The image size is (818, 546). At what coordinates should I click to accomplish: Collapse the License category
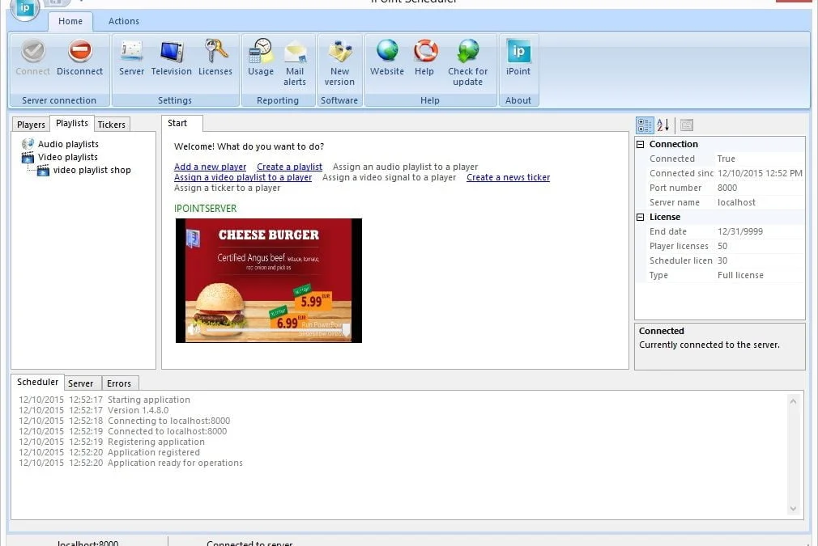coord(641,218)
